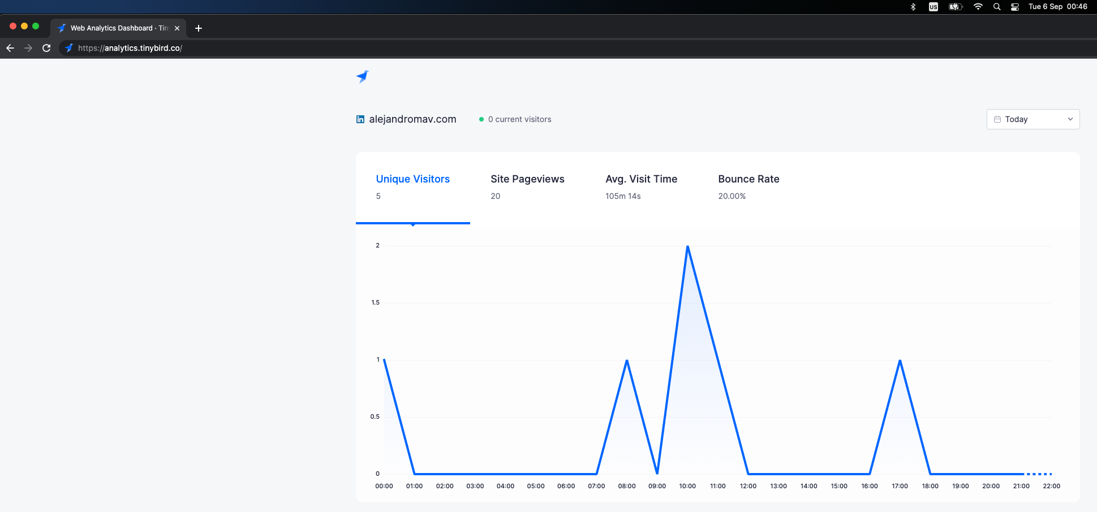
Task: Click the Unique Visitors count 5
Action: pos(378,196)
